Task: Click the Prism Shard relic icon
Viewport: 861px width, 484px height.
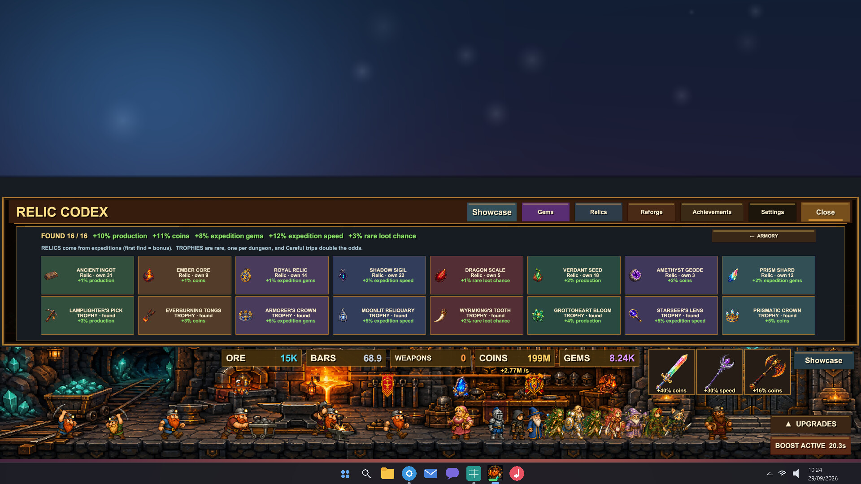Action: tap(733, 275)
